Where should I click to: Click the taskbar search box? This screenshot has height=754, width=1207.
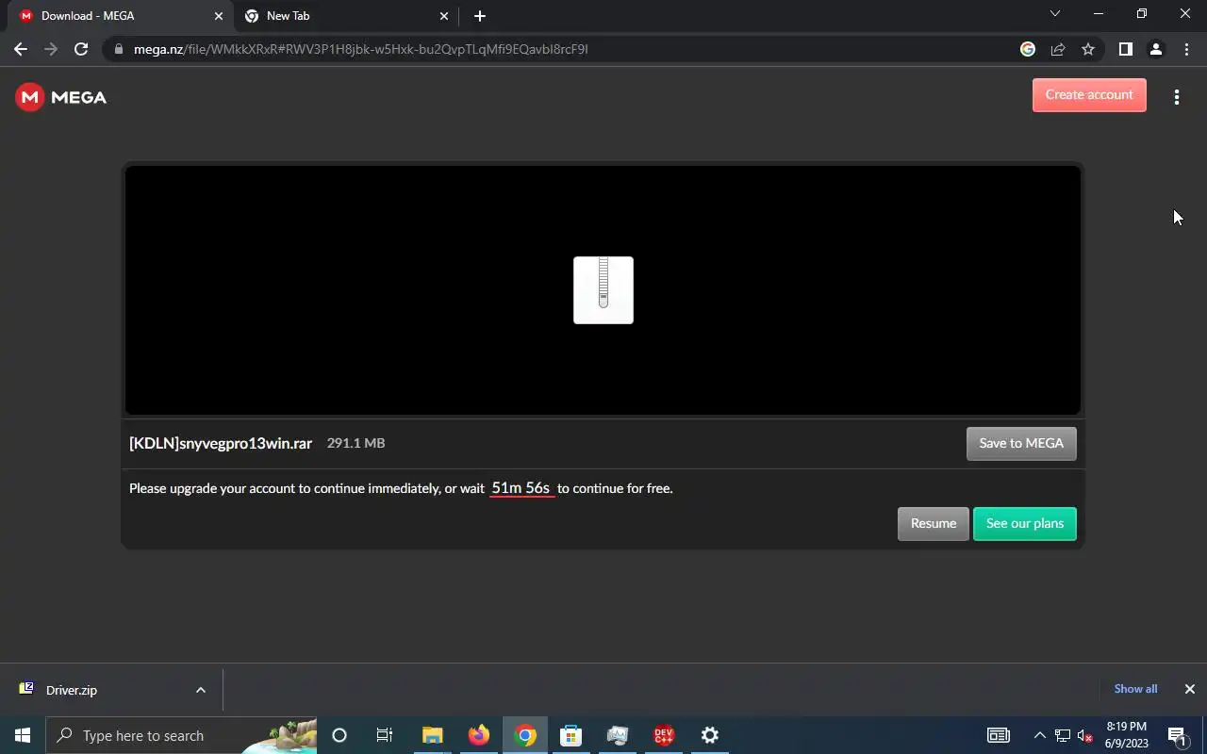(x=181, y=735)
